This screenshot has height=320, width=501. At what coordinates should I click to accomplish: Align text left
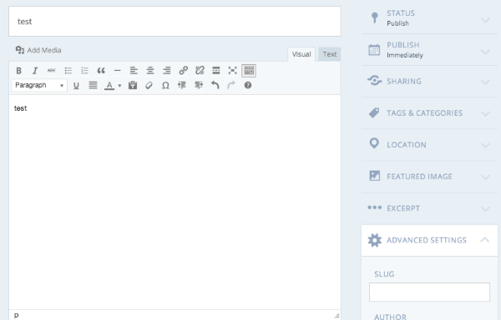coord(134,71)
